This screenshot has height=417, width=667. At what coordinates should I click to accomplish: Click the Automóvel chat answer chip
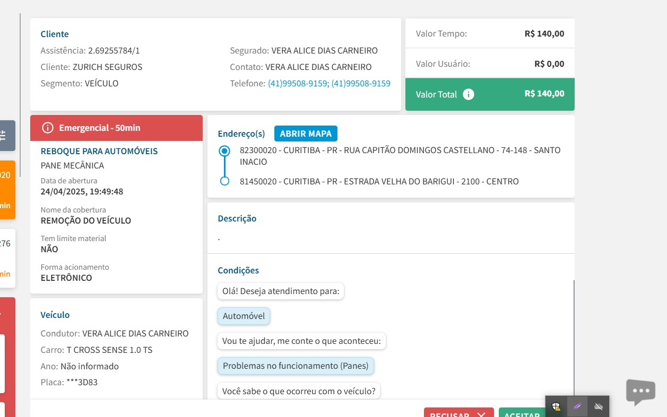(x=244, y=316)
